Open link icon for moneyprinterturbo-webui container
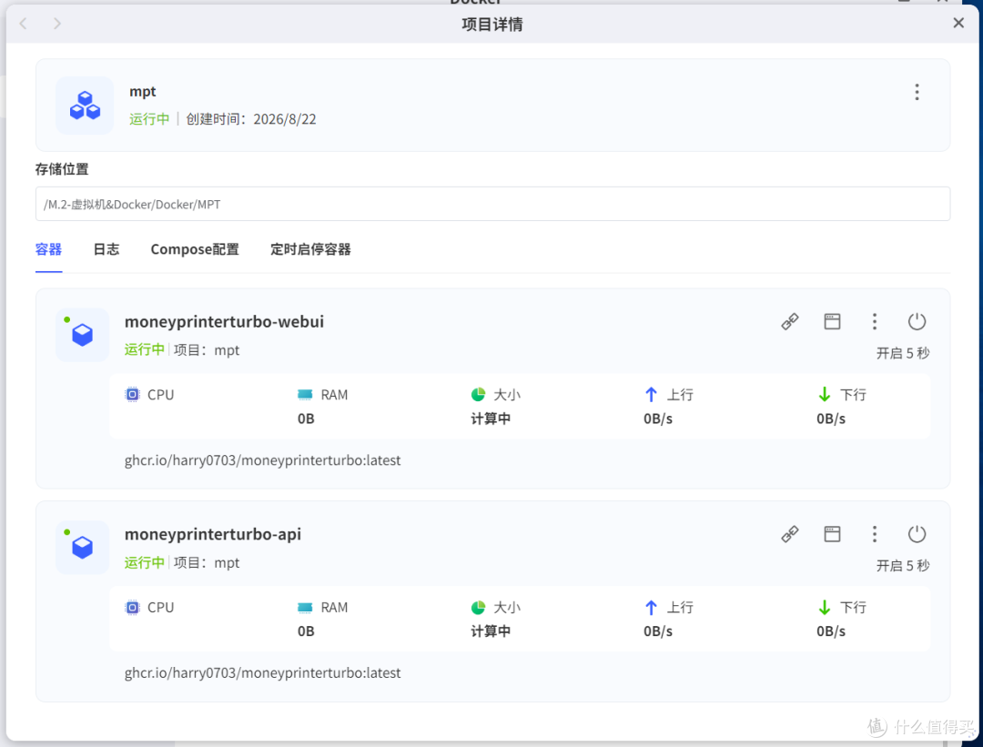983x747 pixels. coord(790,321)
